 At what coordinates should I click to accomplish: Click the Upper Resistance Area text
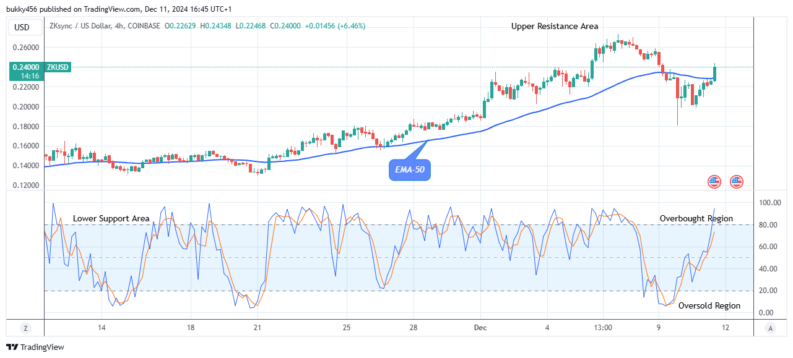(555, 26)
